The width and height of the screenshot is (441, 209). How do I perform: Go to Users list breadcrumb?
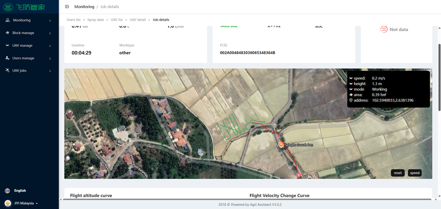click(74, 20)
